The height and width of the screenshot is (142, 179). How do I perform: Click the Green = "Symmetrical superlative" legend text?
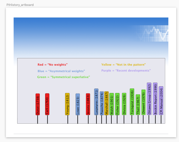click(64, 77)
